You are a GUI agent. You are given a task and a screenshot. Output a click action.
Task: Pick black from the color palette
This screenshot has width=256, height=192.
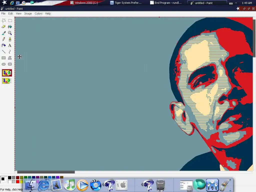click(x=10, y=178)
